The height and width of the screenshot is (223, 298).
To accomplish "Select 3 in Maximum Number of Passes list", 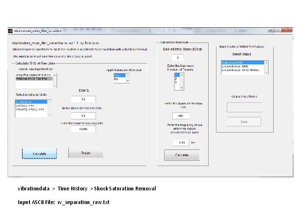I will pyautogui.click(x=177, y=82).
